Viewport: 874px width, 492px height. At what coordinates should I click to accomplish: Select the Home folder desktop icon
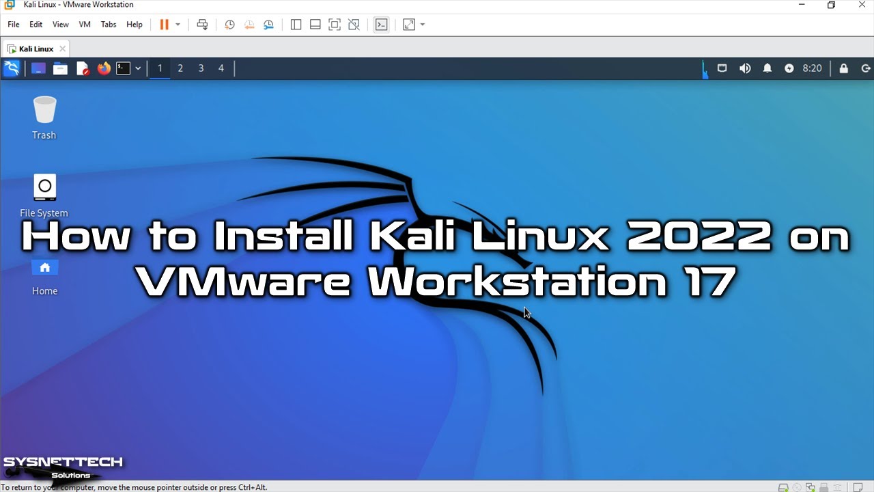point(44,277)
